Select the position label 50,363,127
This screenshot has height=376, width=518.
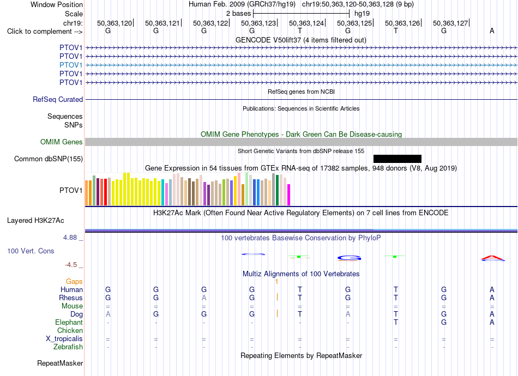click(450, 23)
